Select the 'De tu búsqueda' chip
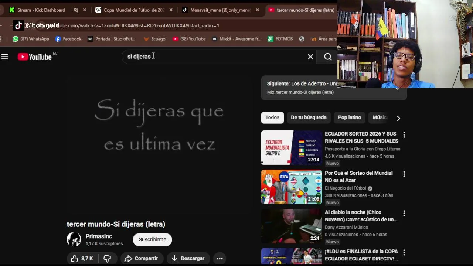This screenshot has height=266, width=473. pos(309,117)
